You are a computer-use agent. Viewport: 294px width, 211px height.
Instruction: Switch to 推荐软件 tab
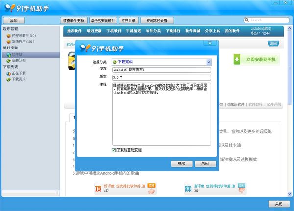click(74, 31)
